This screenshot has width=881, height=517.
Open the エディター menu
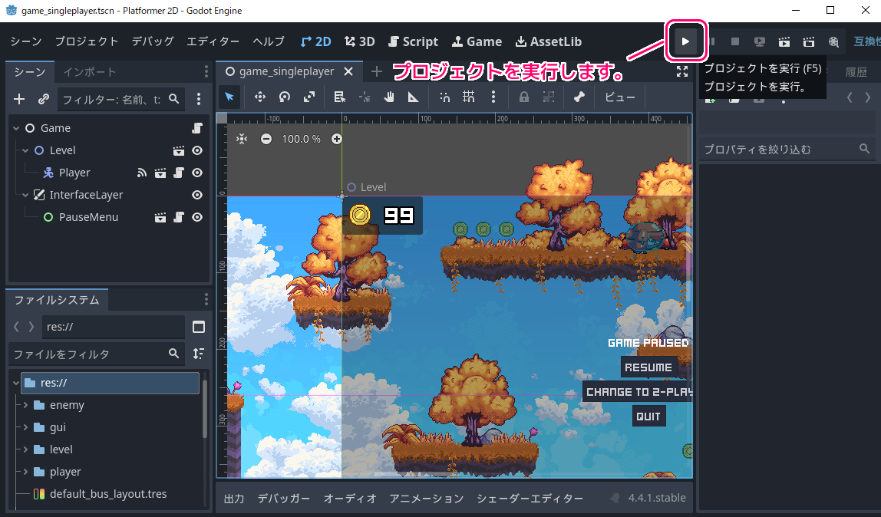point(213,41)
